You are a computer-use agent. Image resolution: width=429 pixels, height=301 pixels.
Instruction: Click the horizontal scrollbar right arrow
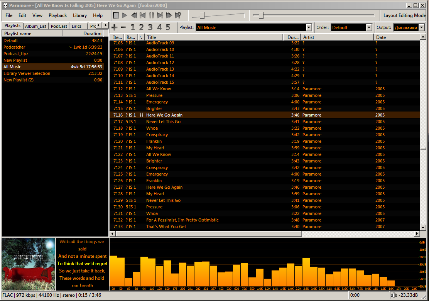(x=417, y=234)
